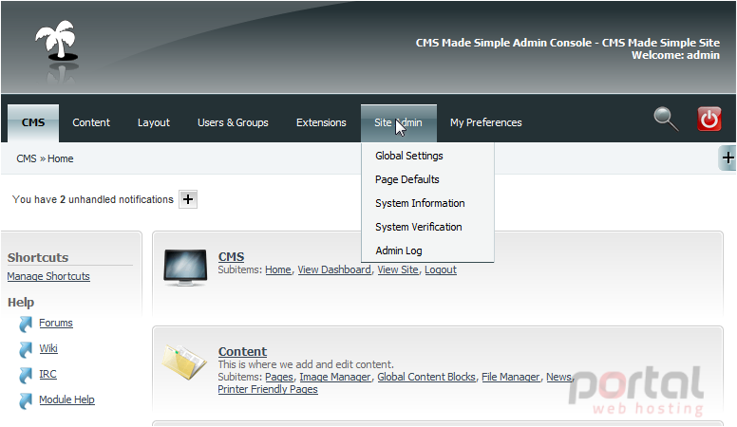
Task: Click the Logout subitem link
Action: click(x=441, y=269)
